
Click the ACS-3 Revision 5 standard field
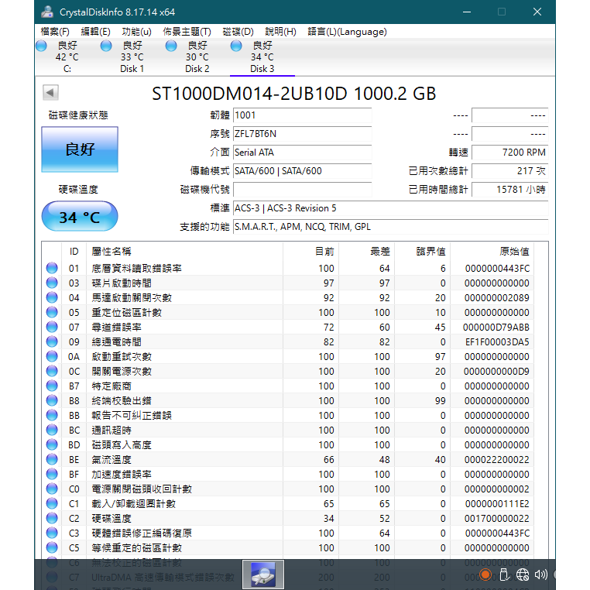[390, 208]
